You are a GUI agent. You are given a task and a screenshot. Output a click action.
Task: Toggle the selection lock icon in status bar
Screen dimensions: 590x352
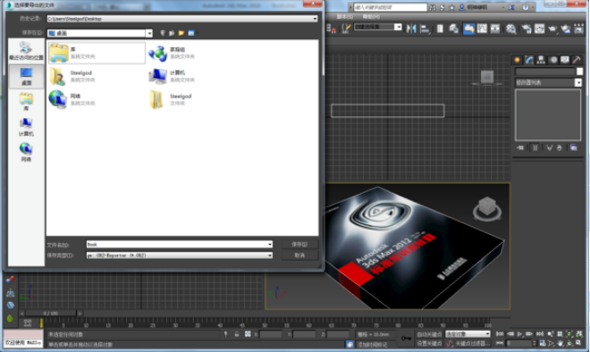pos(237,334)
